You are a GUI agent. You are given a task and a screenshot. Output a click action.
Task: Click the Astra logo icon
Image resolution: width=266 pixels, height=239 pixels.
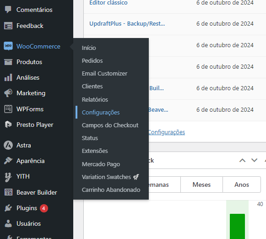pyautogui.click(x=8, y=145)
